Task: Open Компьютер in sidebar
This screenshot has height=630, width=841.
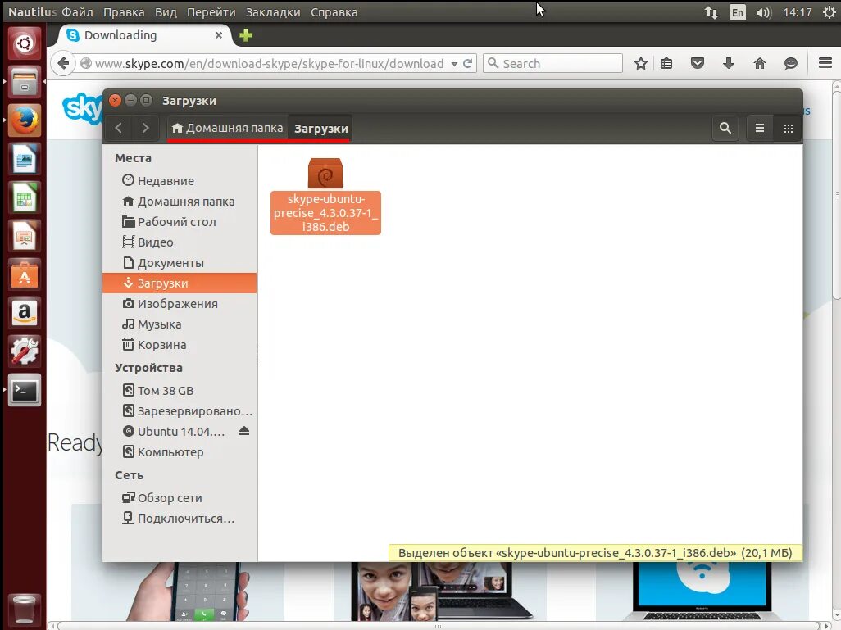Action: pyautogui.click(x=180, y=451)
